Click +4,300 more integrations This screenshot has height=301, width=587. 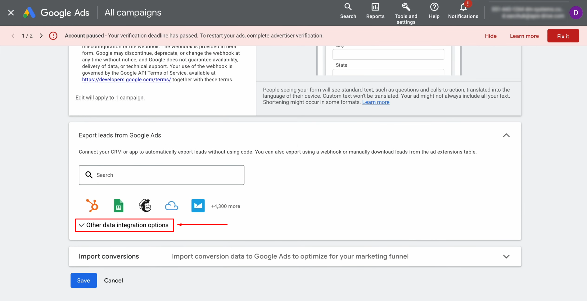(x=226, y=206)
